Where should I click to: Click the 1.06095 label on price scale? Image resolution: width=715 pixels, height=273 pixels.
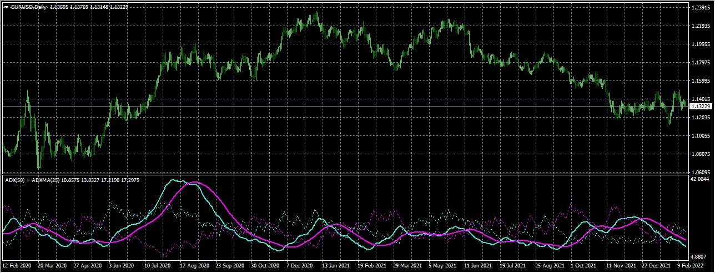click(x=699, y=173)
